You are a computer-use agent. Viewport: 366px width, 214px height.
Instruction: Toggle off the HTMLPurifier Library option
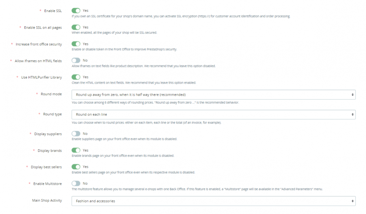point(77,77)
